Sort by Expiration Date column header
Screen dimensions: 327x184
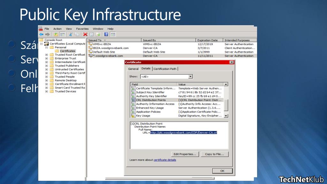pos(209,40)
